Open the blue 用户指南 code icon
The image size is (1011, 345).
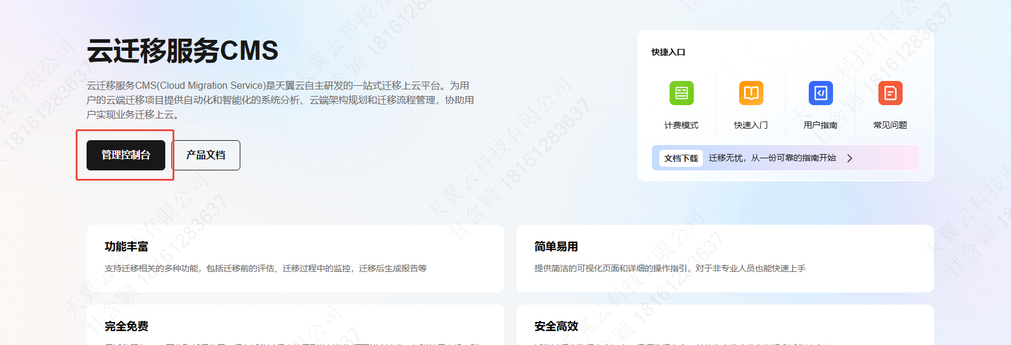[x=821, y=93]
